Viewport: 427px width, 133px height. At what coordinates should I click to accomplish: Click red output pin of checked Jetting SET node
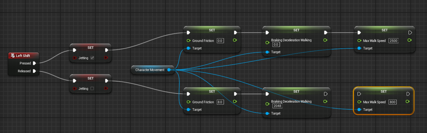pyautogui.click(x=106, y=58)
